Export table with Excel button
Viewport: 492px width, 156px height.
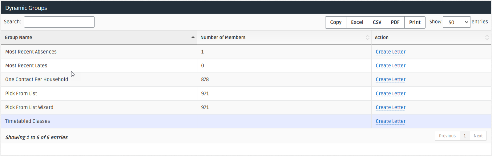[357, 22]
